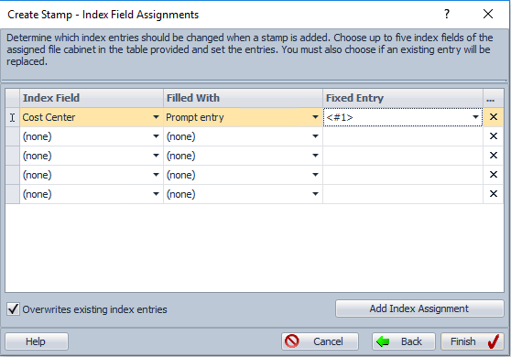Click the fifth row Fixed Entry cell
Image resolution: width=511 pixels, height=357 pixels.
click(x=403, y=194)
